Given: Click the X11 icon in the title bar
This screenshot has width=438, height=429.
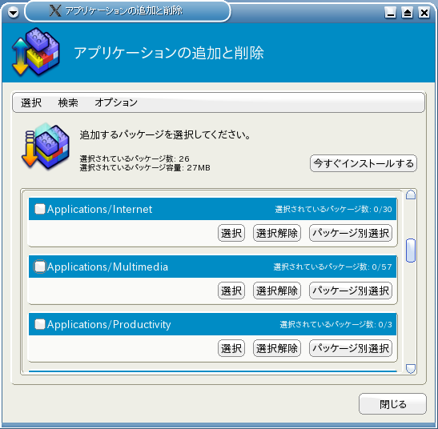Looking at the screenshot, I should (55, 11).
